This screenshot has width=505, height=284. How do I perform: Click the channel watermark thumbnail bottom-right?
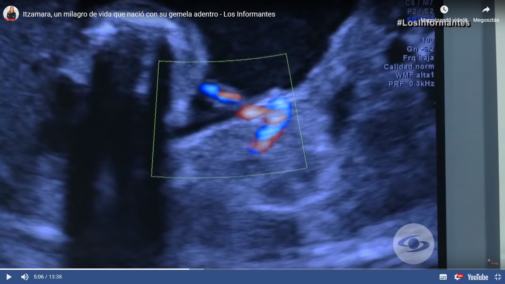pos(492,262)
